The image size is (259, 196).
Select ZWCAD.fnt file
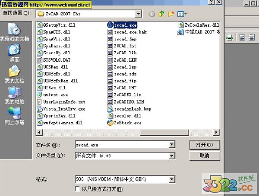click(x=122, y=46)
